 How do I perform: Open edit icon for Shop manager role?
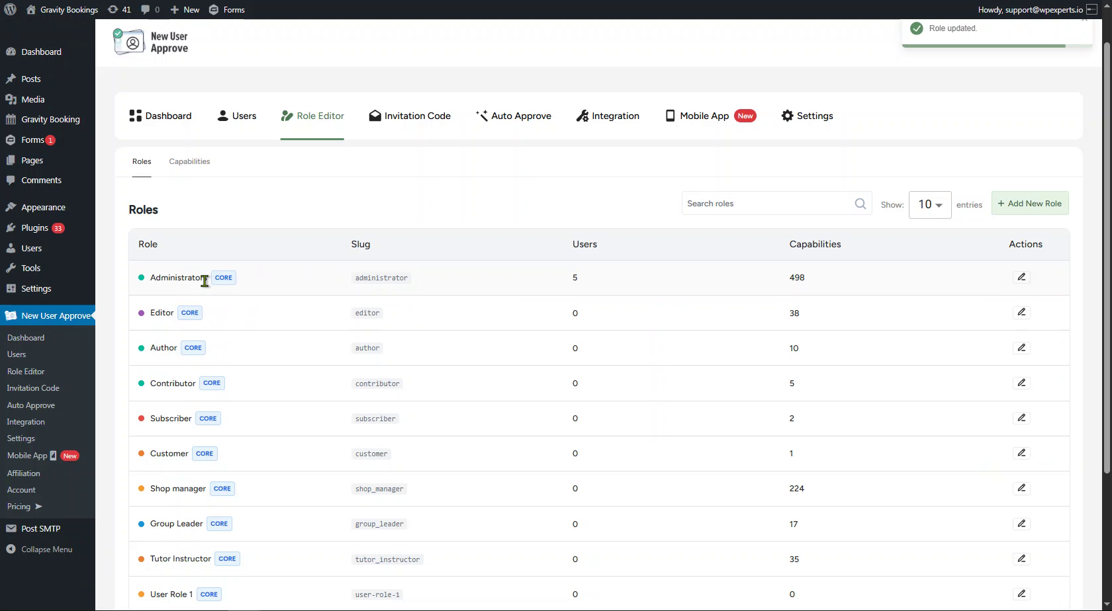pyautogui.click(x=1021, y=488)
